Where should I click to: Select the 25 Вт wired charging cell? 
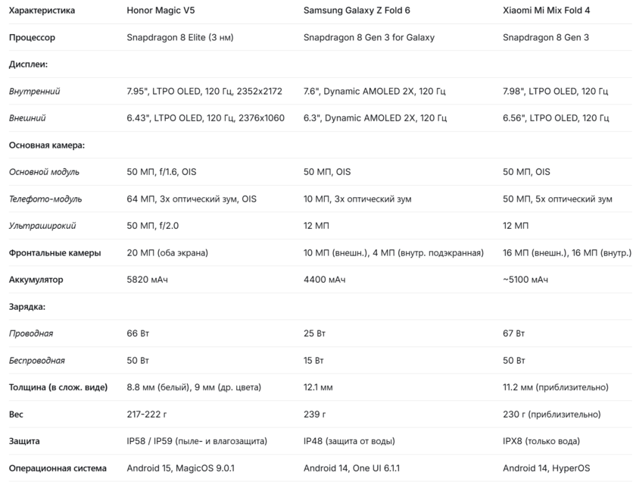coord(314,333)
